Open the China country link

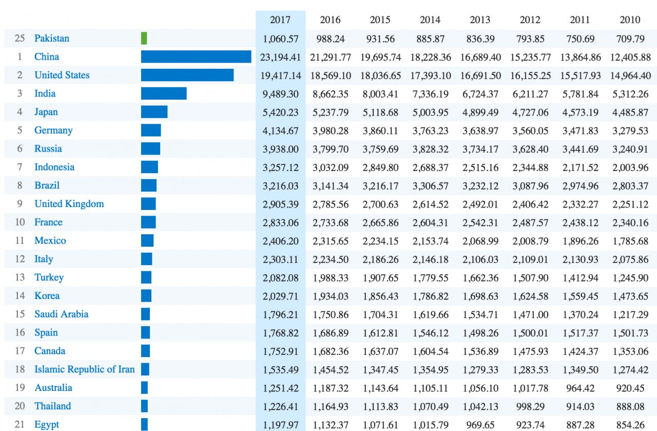(47, 57)
